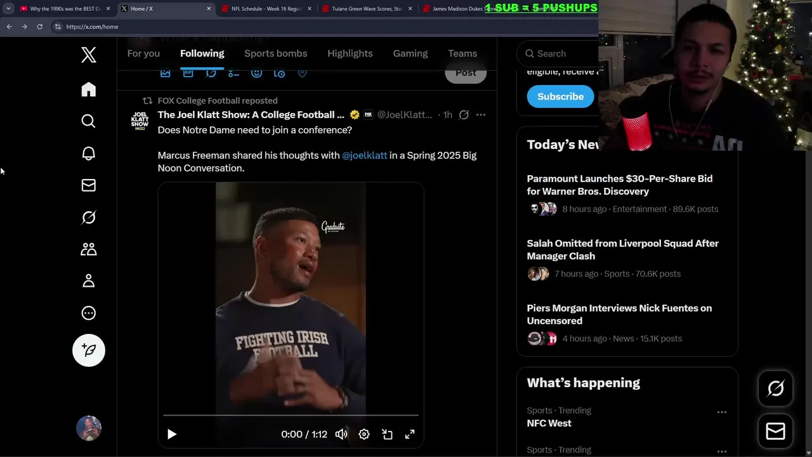Reload the x.com page
Screen dimensions: 812x457
(x=39, y=27)
